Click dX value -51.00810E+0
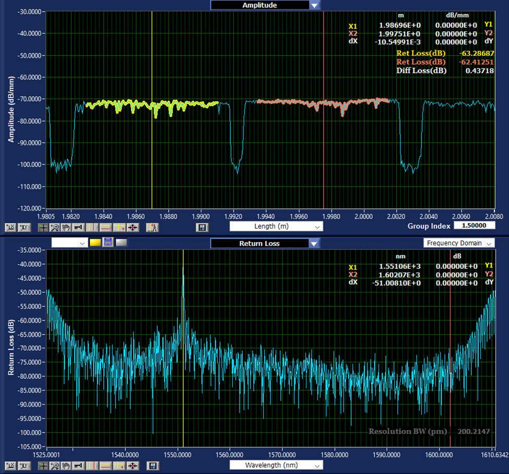The height and width of the screenshot is (474, 509). coord(396,283)
